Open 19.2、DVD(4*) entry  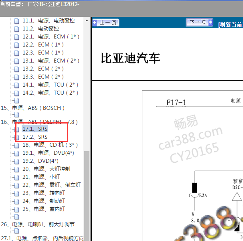tap(40, 161)
